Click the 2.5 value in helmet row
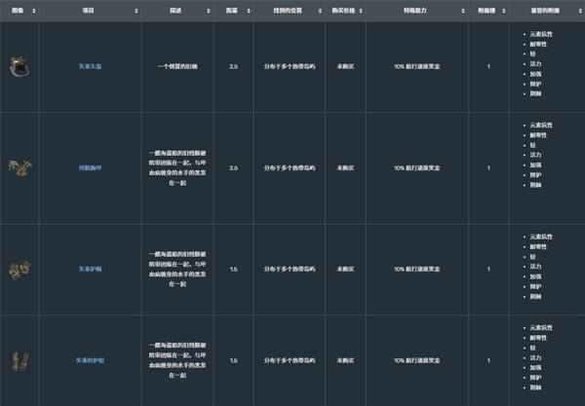Viewport: 585px width, 406px height. point(233,67)
